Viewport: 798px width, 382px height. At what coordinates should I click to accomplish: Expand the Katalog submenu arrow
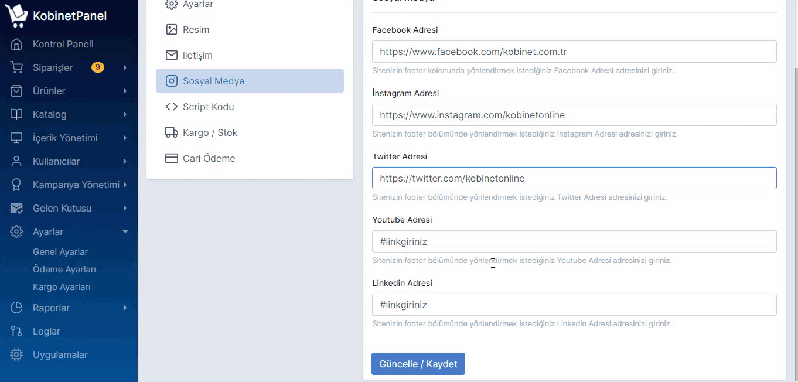125,114
